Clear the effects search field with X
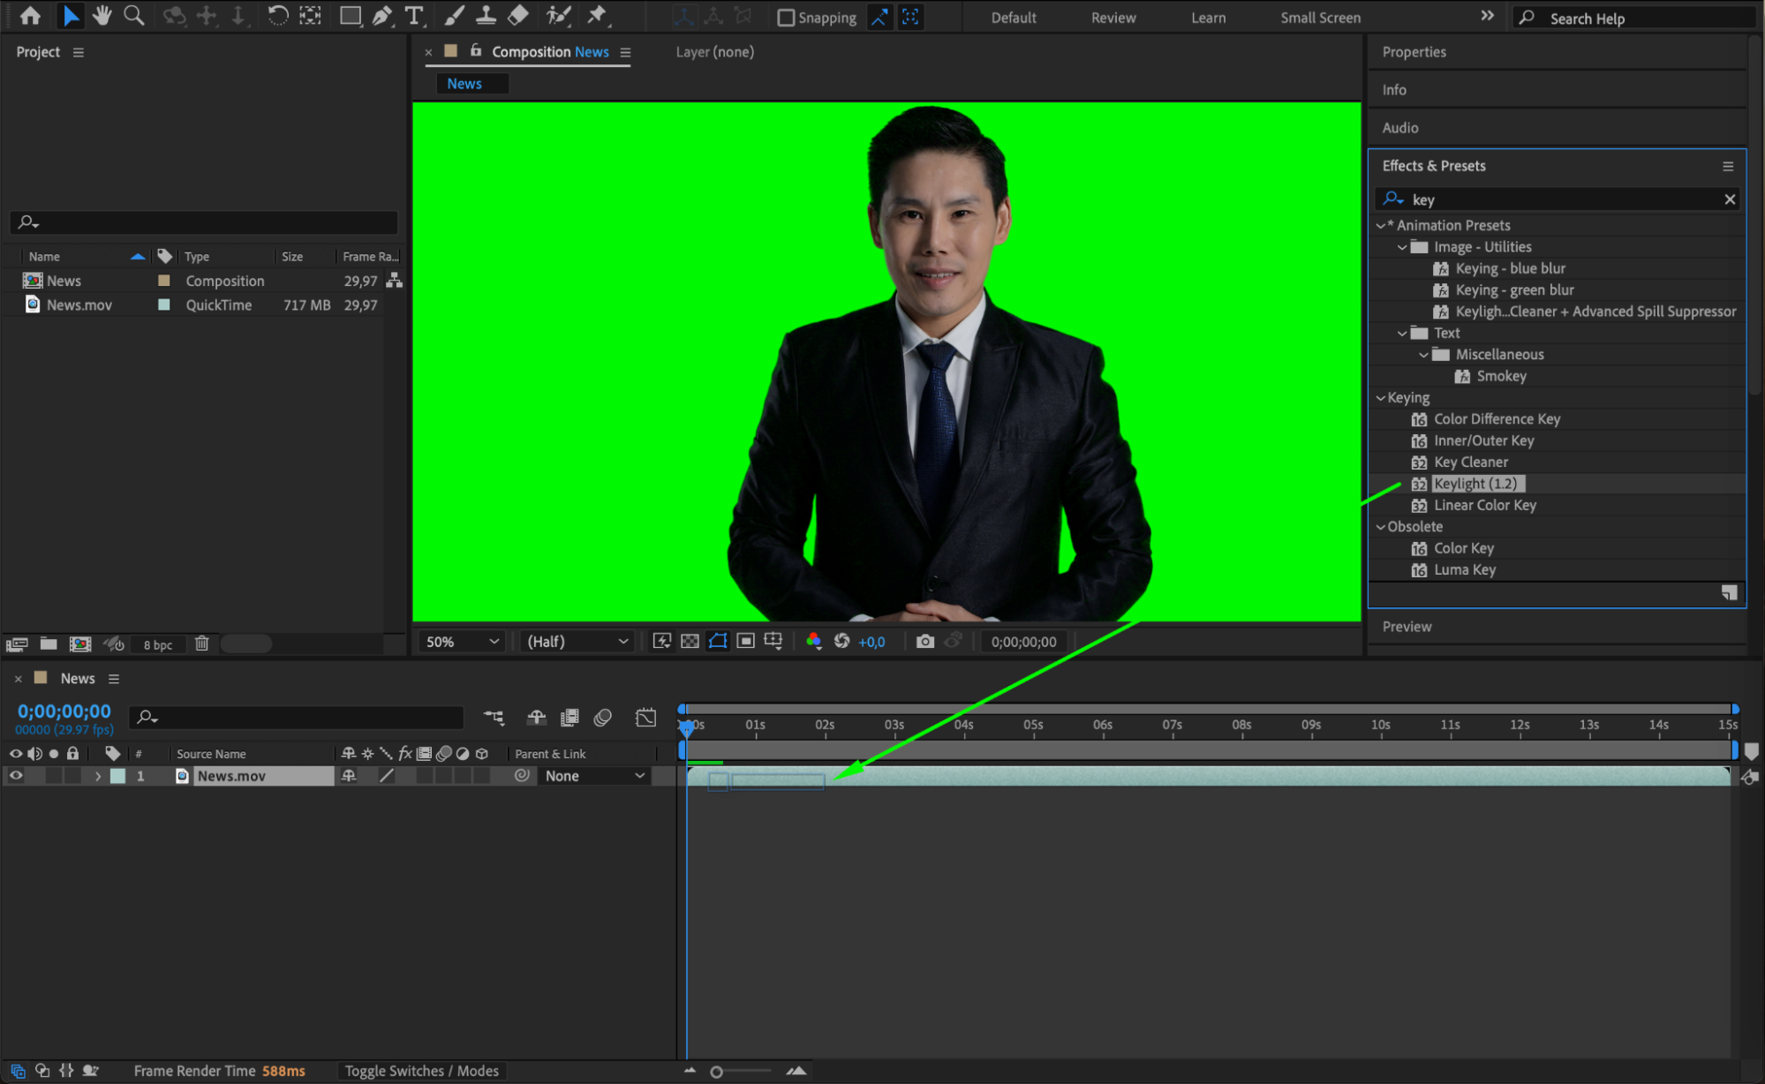This screenshot has height=1084, width=1765. click(1730, 199)
